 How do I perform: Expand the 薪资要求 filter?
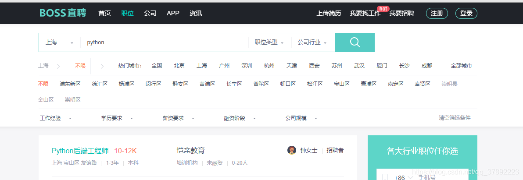click(x=179, y=118)
